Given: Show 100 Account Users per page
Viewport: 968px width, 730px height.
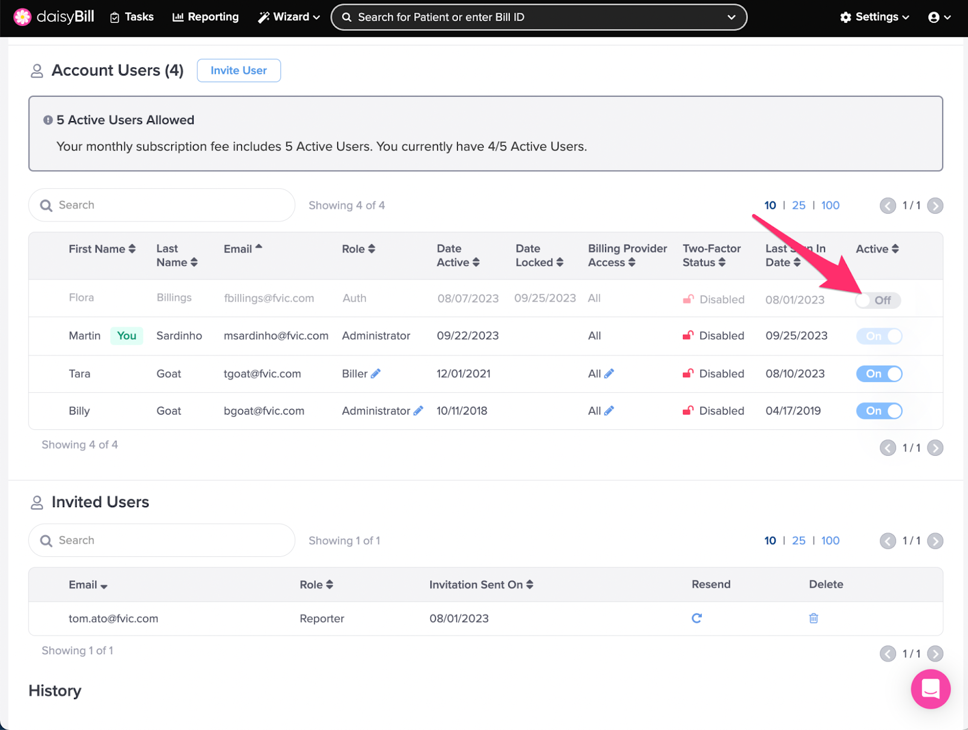Looking at the screenshot, I should click(829, 205).
